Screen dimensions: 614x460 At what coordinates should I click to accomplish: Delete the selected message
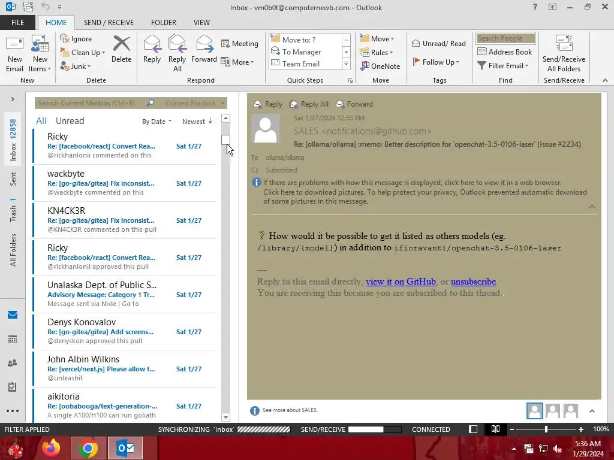tap(121, 49)
